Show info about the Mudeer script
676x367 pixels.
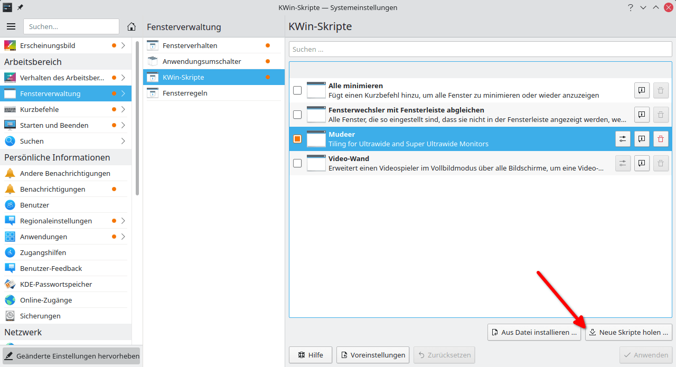pos(642,139)
